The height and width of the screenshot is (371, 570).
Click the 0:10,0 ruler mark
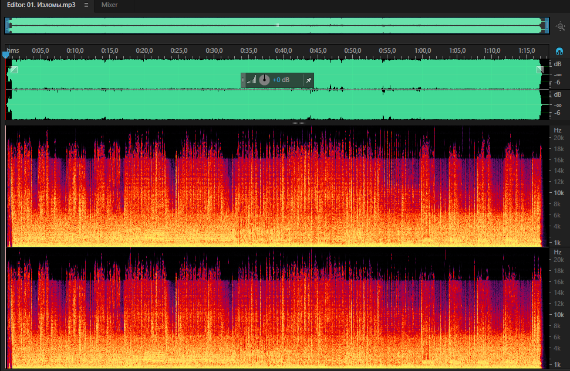coord(75,50)
